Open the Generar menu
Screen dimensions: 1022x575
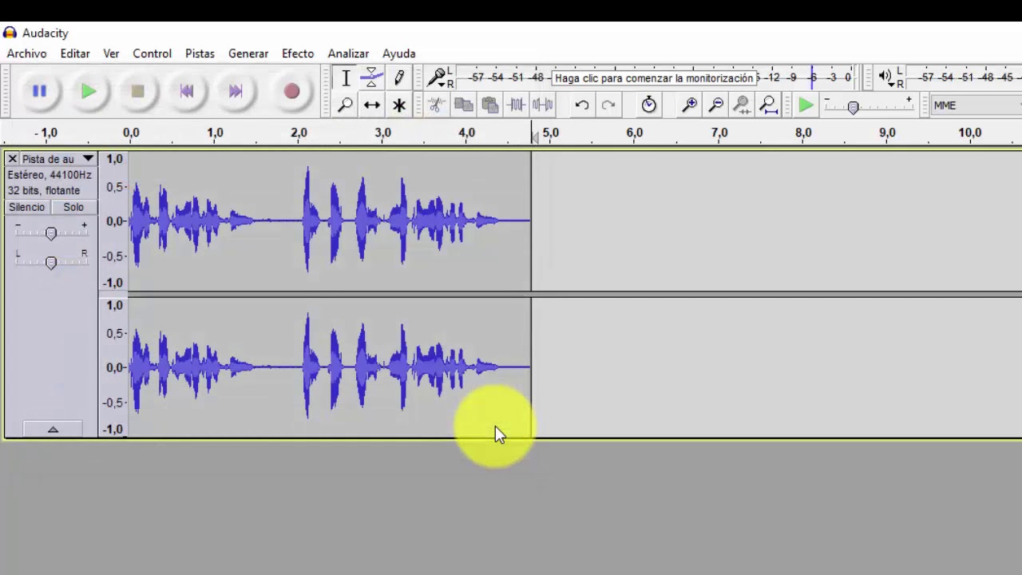[248, 54]
